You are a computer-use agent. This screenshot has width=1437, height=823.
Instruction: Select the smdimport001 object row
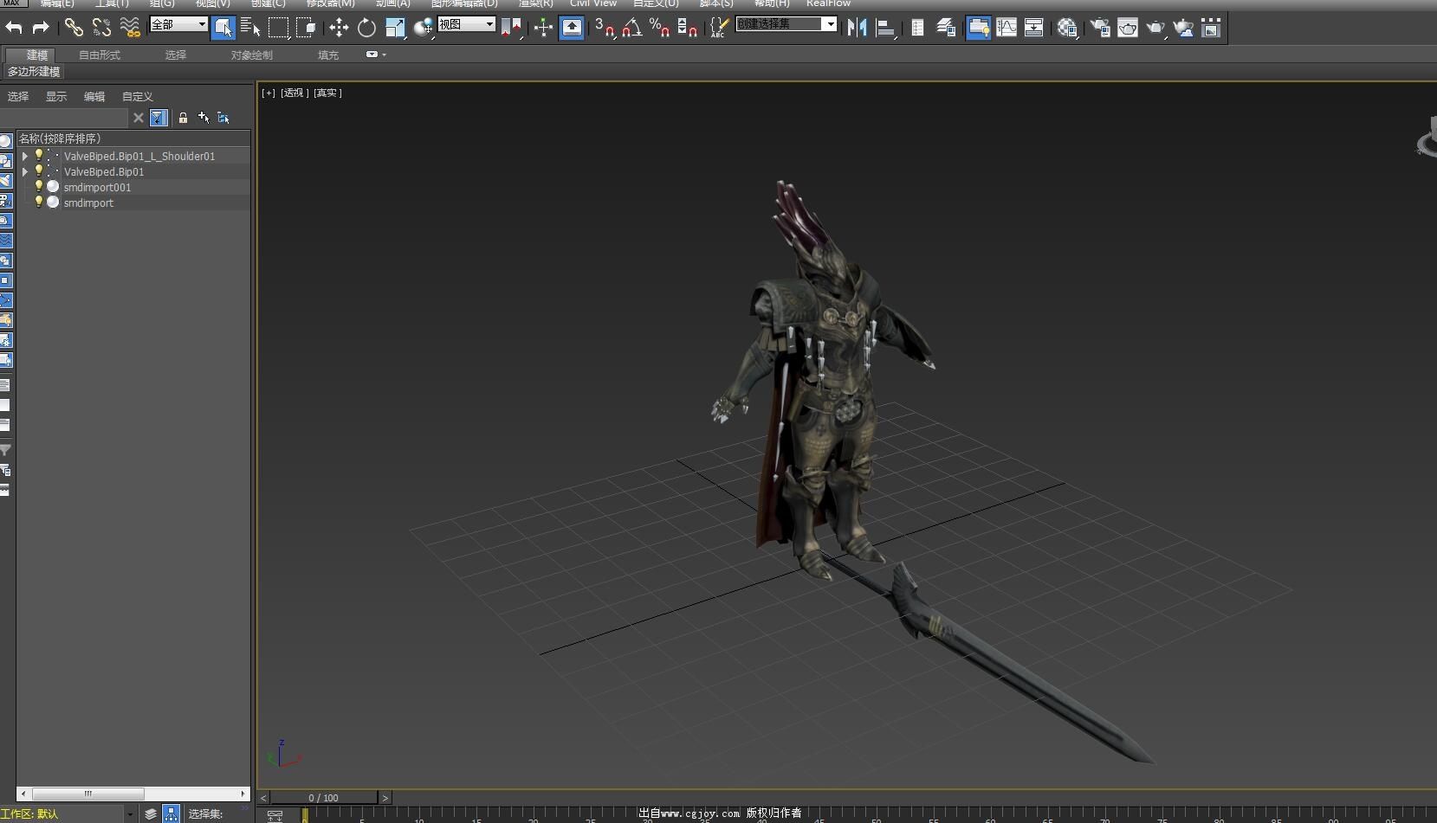click(x=134, y=188)
